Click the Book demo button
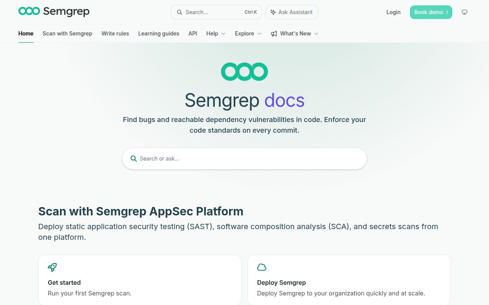 (431, 12)
